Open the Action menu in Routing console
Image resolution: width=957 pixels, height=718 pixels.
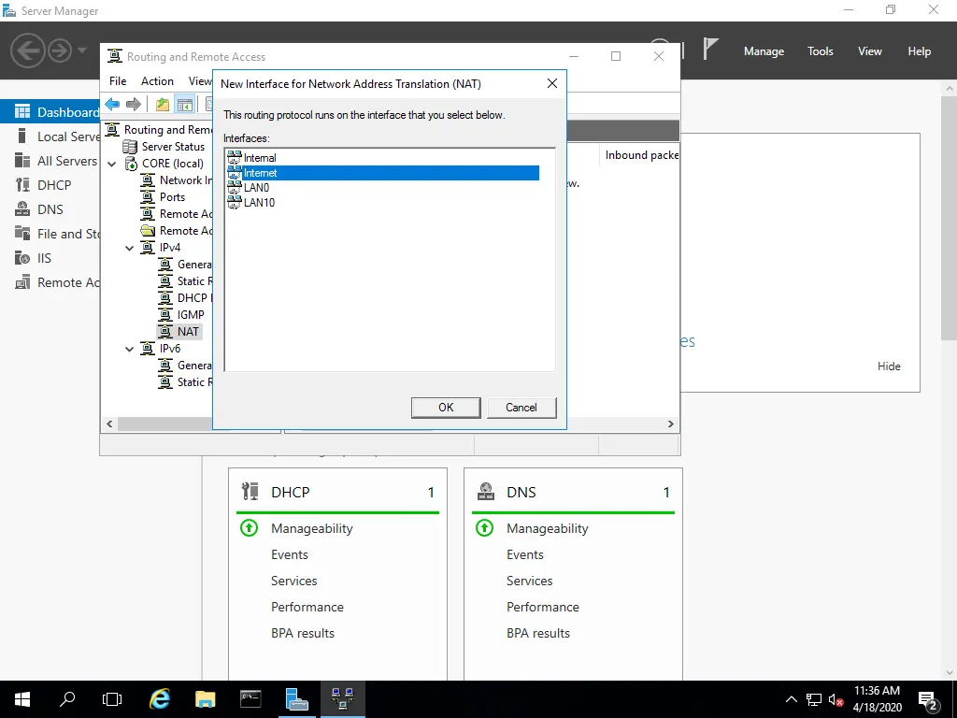(x=157, y=81)
